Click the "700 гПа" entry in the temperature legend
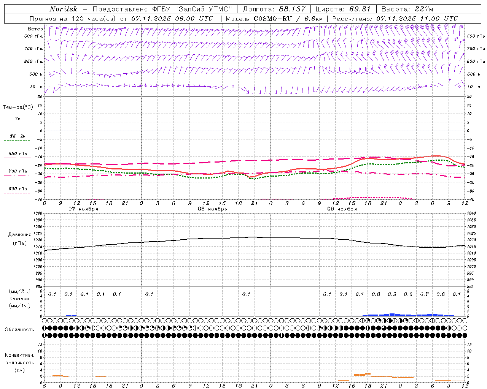Image resolution: width=487 pixels, height=389 pixels. tap(18, 171)
